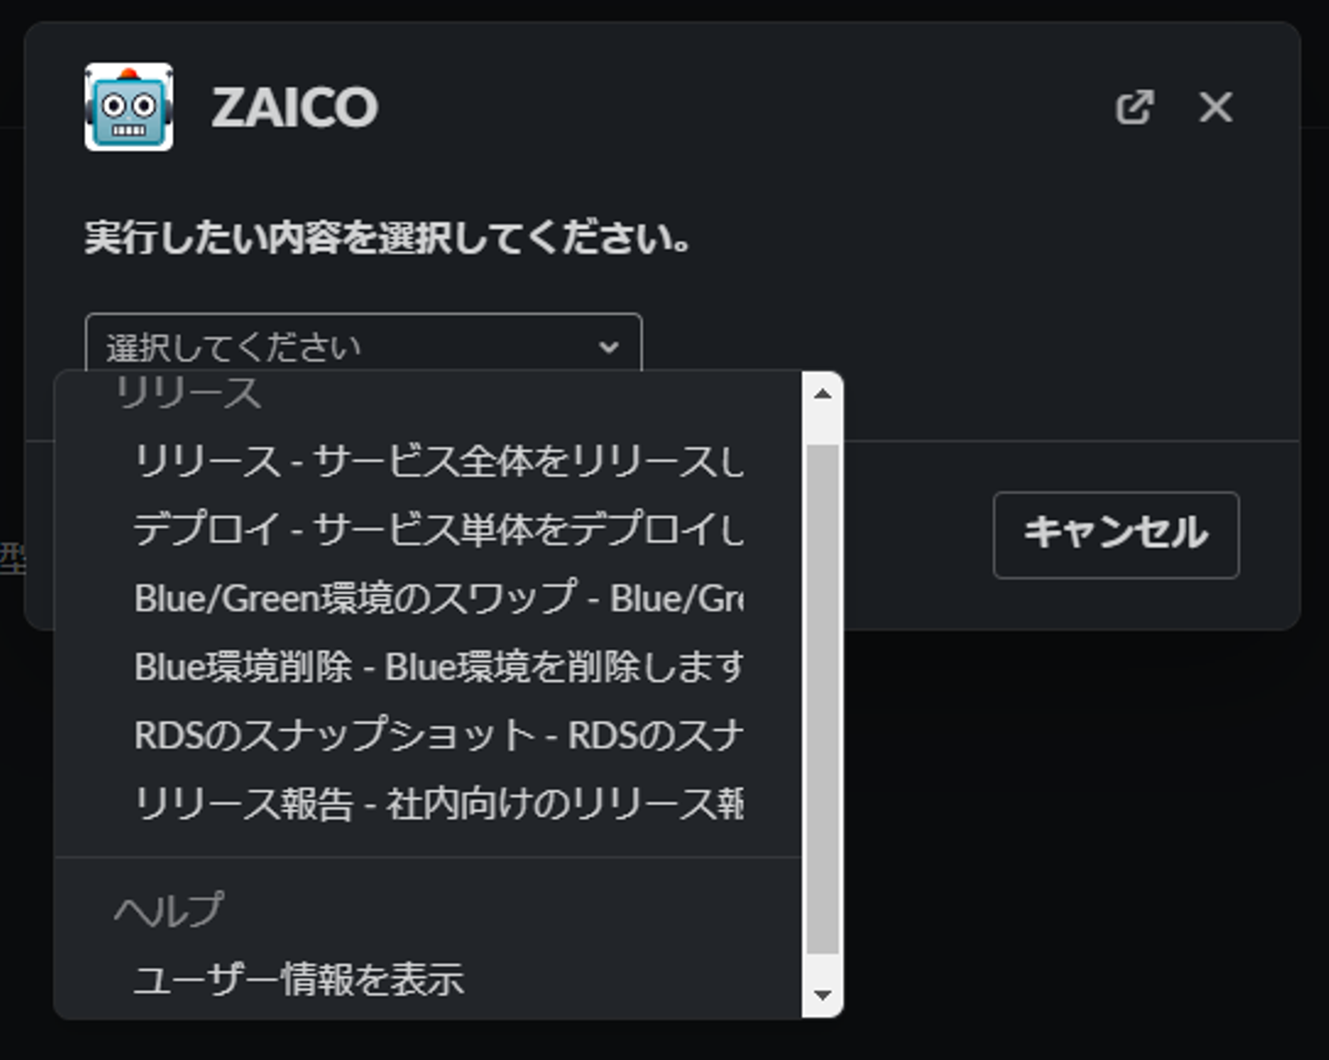Choose the デプロイ - サービス単体 option
Screen dimensions: 1329x1060
(x=437, y=529)
